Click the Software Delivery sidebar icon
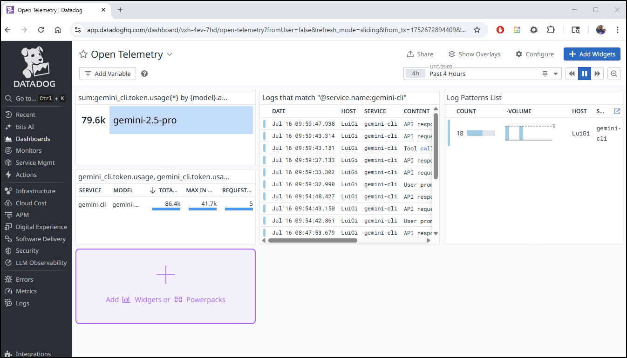Image resolution: width=627 pixels, height=358 pixels. [x=8, y=239]
